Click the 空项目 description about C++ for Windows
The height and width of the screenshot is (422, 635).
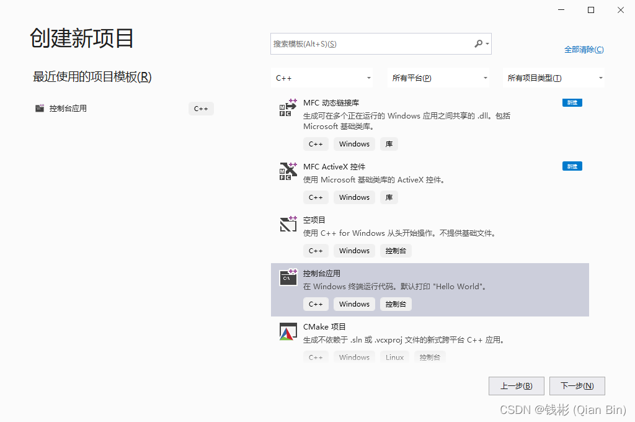point(401,233)
